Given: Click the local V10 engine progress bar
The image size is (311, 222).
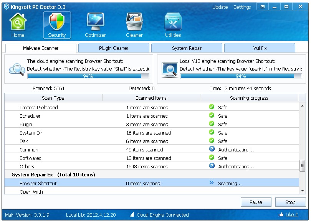Looking at the screenshot, I should pyautogui.click(x=241, y=76).
